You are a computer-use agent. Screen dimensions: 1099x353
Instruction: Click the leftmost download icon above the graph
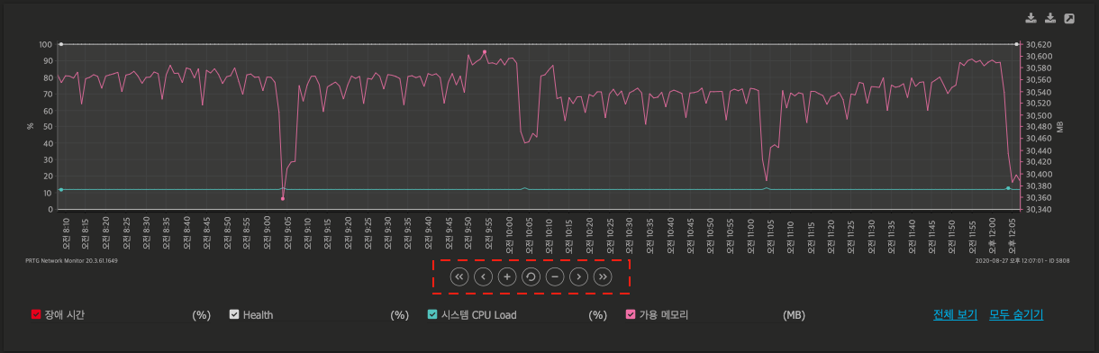1031,18
